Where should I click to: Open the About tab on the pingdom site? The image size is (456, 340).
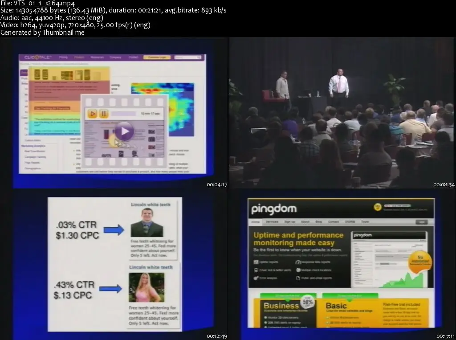(305, 222)
